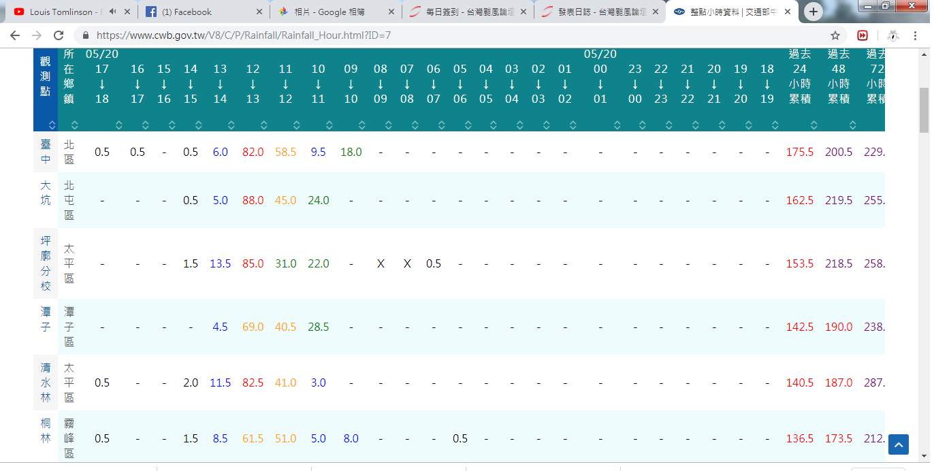934x471 pixels.
Task: Click the 28.5 value in 潭子 row
Action: click(318, 327)
